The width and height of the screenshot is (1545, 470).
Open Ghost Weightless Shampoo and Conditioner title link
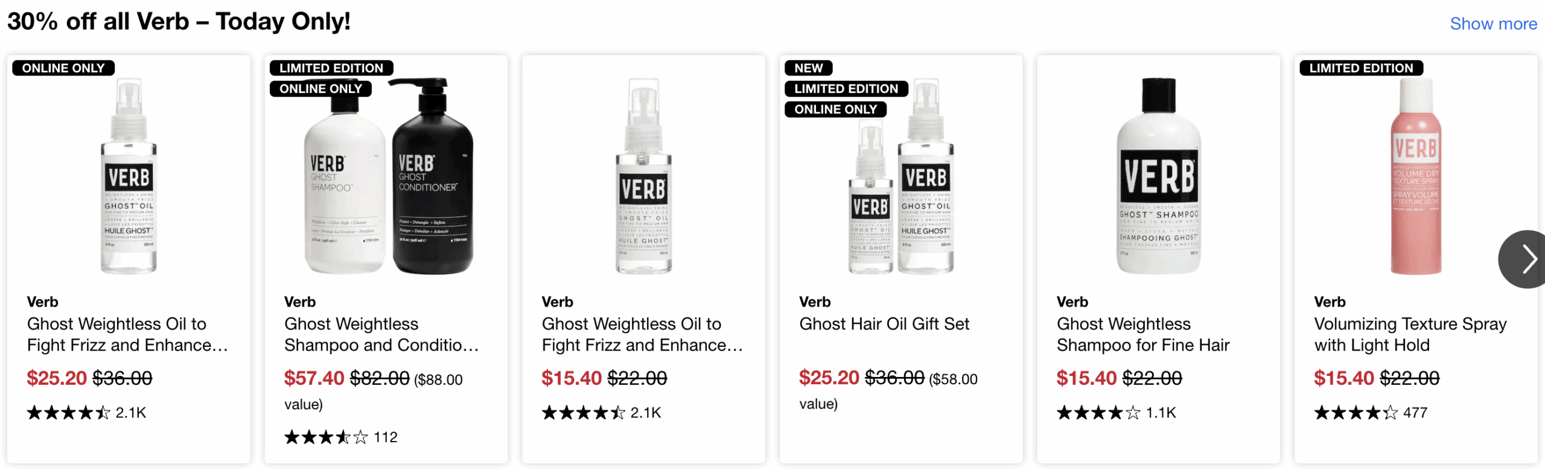click(381, 334)
